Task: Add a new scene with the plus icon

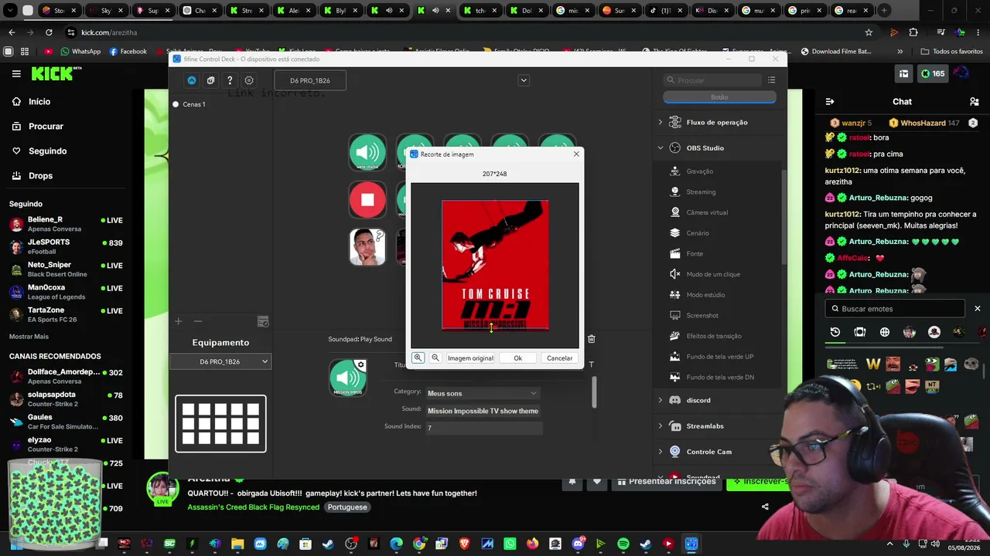Action: pos(178,321)
